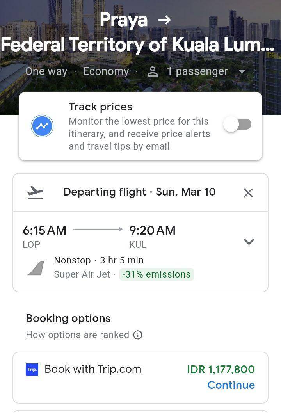
Task: Click the Super Air Jet airline tail logo
Action: [36, 268]
